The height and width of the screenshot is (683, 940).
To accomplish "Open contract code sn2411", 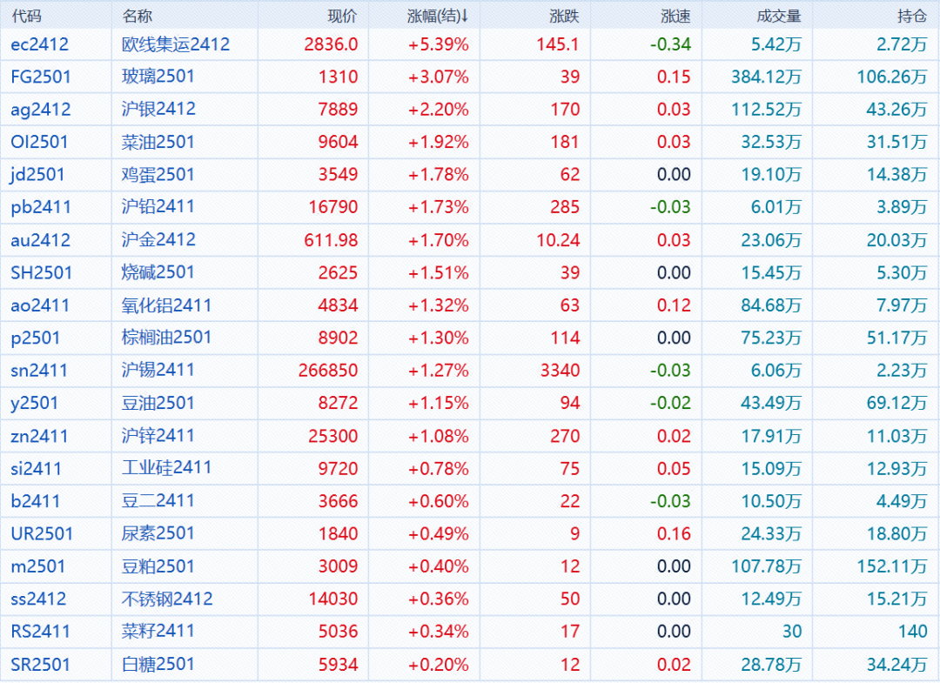I will coord(39,370).
